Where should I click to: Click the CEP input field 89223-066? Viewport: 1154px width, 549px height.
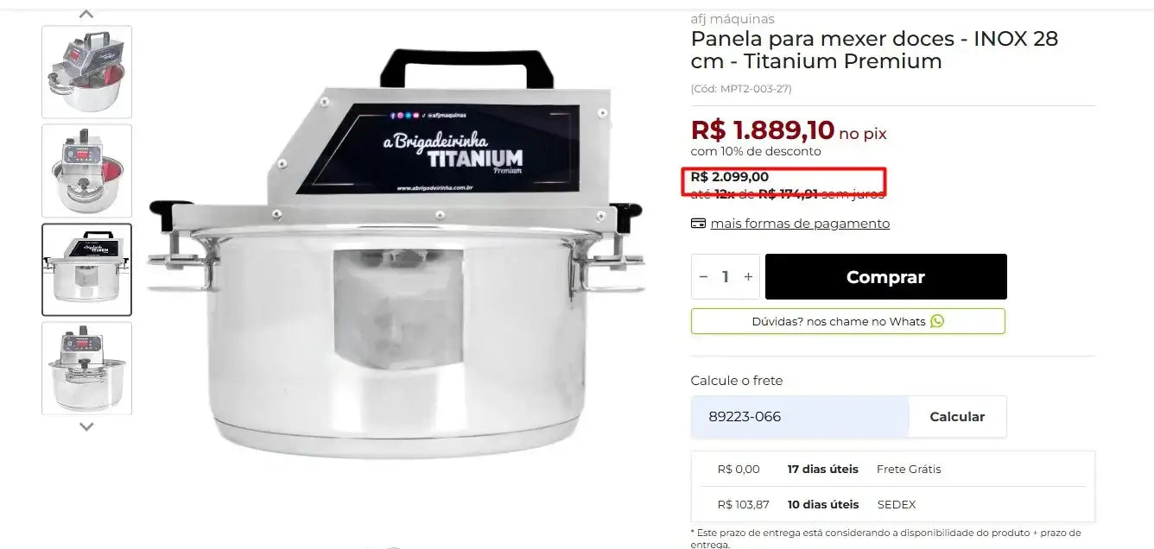click(800, 417)
